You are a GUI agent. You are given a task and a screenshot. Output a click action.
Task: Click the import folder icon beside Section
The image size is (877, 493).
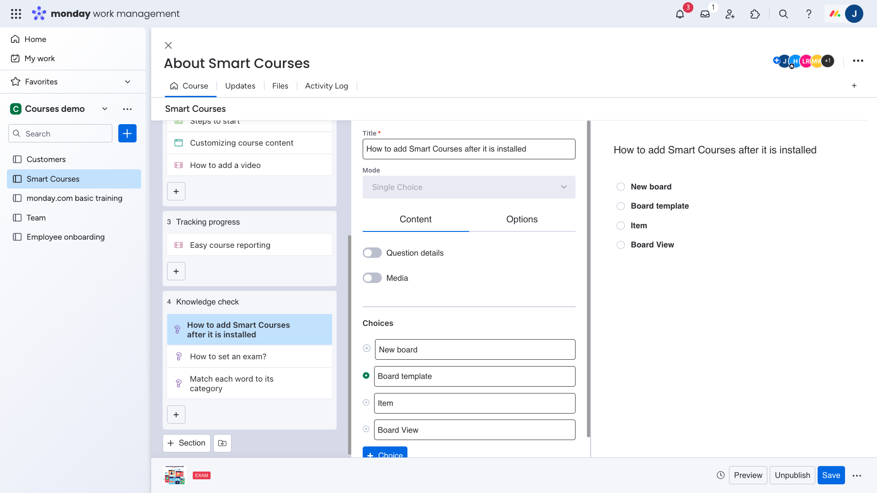click(222, 443)
